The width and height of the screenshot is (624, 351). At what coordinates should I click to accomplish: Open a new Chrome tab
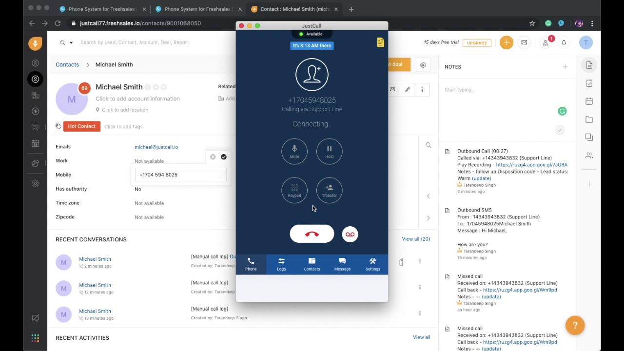coord(351,9)
